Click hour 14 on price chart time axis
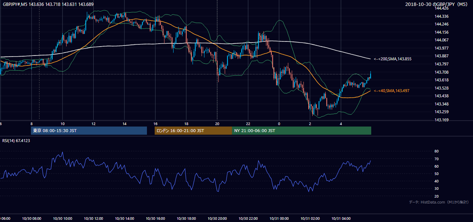Image resolution: width=473 pixels, height=222 pixels. click(x=124, y=124)
